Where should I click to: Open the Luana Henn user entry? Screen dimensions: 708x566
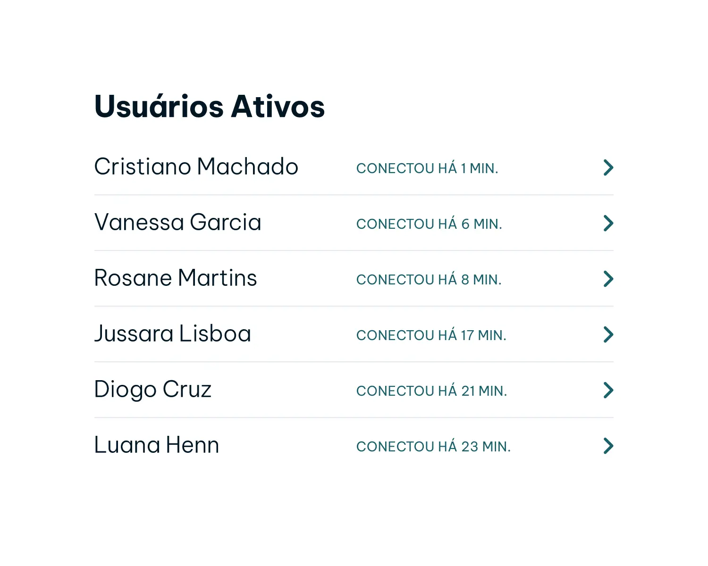click(157, 445)
